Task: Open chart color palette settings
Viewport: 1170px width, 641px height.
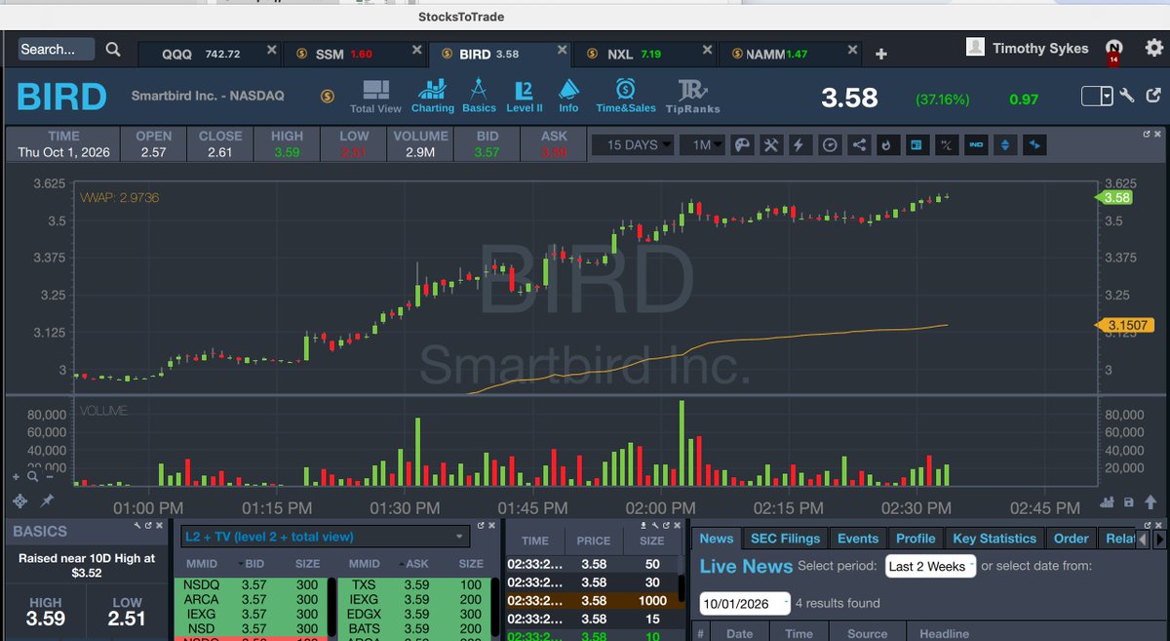Action: [x=742, y=145]
